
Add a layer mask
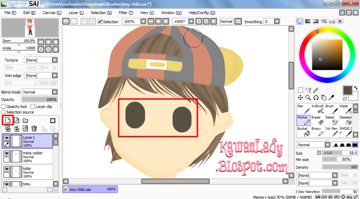[x=53, y=121]
